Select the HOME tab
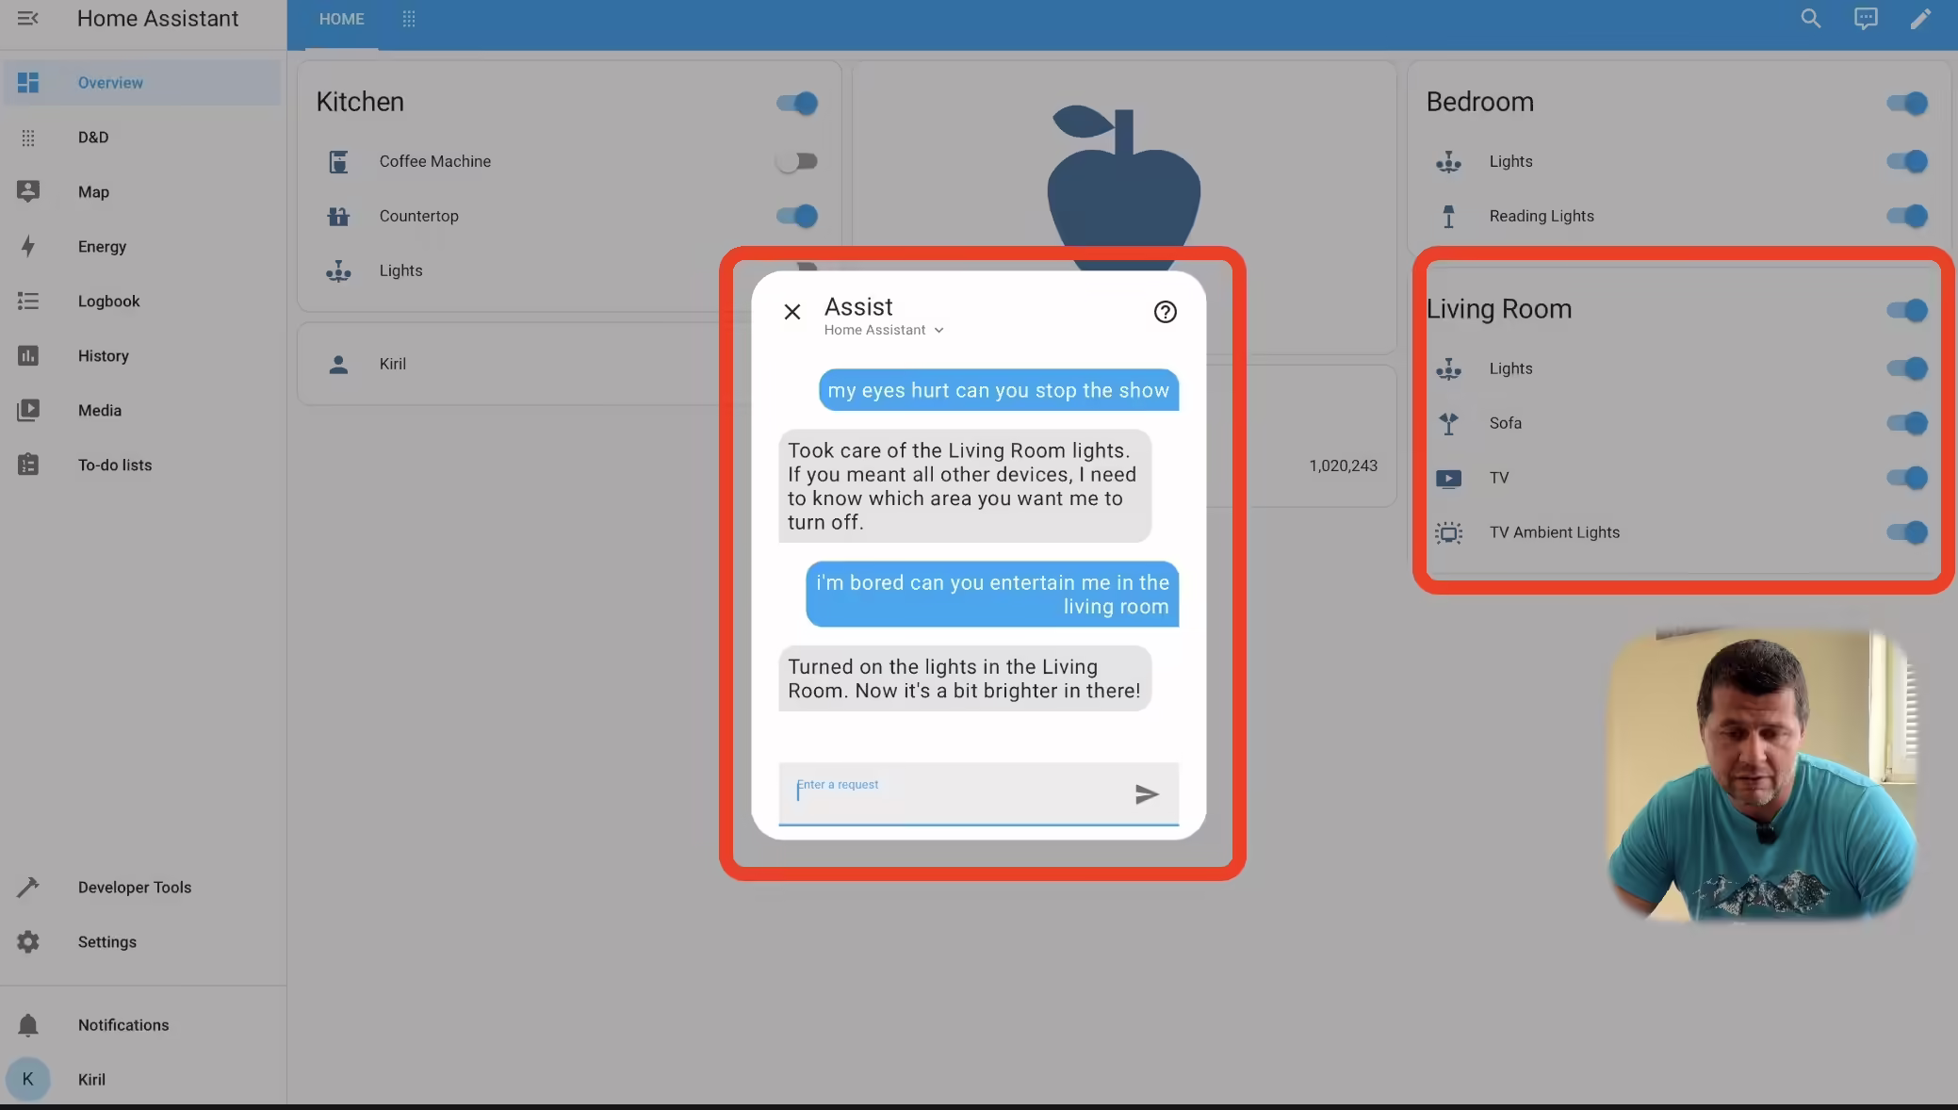This screenshot has height=1110, width=1958. coord(341,20)
